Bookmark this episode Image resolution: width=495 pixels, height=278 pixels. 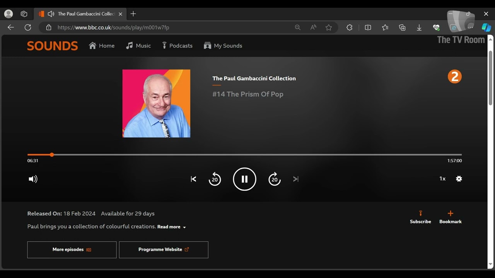coord(451,217)
